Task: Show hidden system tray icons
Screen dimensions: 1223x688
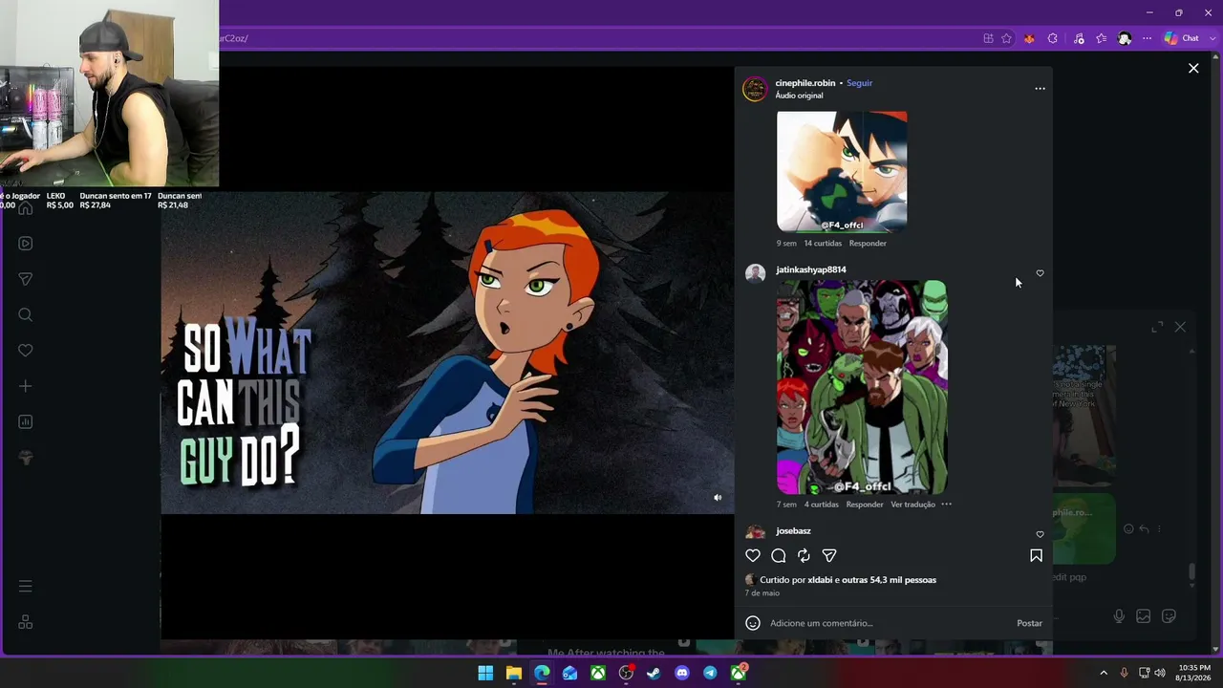Action: (x=1104, y=673)
